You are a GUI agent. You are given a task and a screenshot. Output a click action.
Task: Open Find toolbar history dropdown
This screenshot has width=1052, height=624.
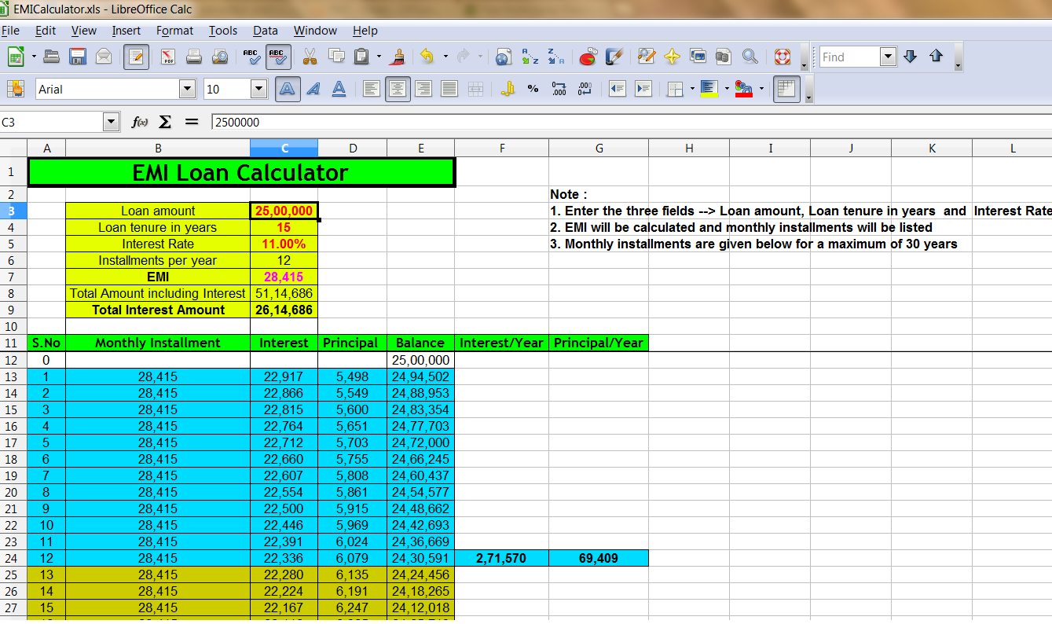click(x=888, y=57)
